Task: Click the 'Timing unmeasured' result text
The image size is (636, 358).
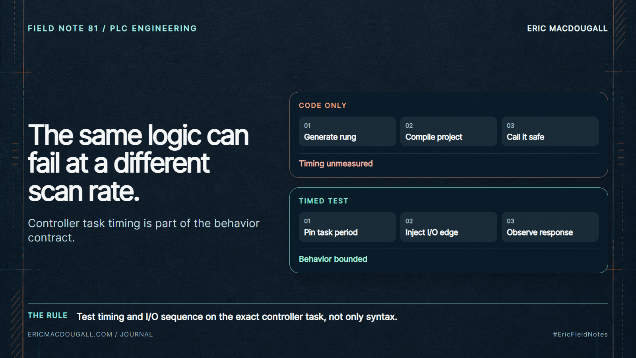Action: point(336,163)
